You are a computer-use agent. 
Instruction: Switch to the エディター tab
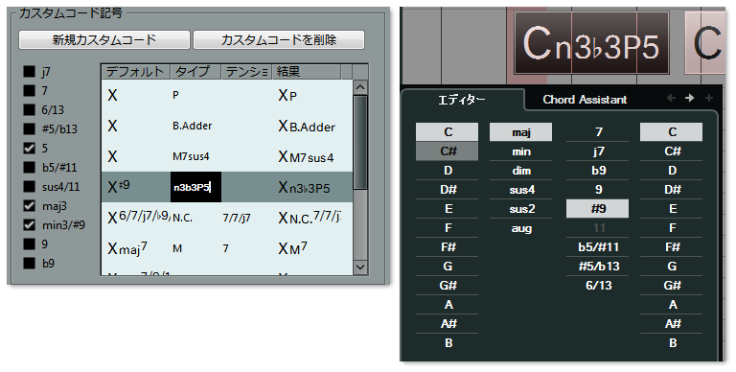(x=462, y=100)
